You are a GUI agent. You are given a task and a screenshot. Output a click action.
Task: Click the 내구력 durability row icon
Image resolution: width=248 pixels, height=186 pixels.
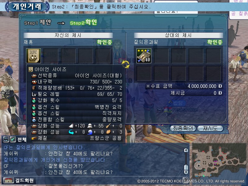34,82
